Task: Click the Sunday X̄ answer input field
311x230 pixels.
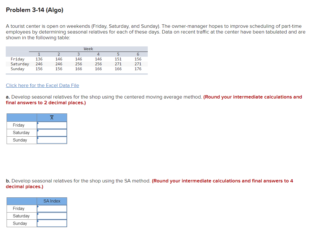Action: (52, 140)
